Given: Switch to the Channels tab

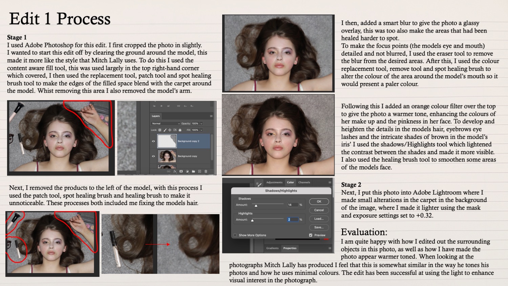Looking at the screenshot, I should [304, 182].
